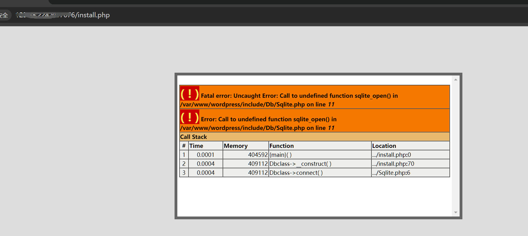Click the {main}() function cell
The image size is (528, 236).
tap(320, 155)
